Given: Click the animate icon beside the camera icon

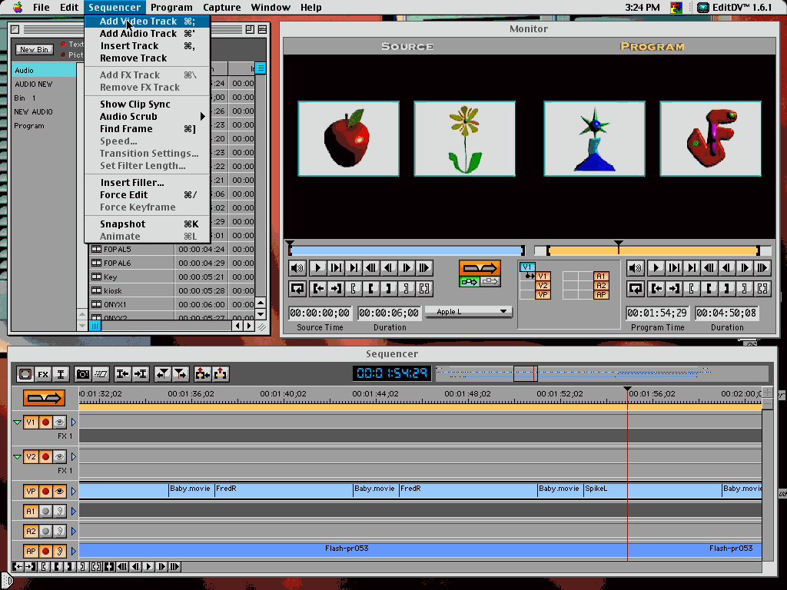Looking at the screenshot, I should pyautogui.click(x=101, y=374).
